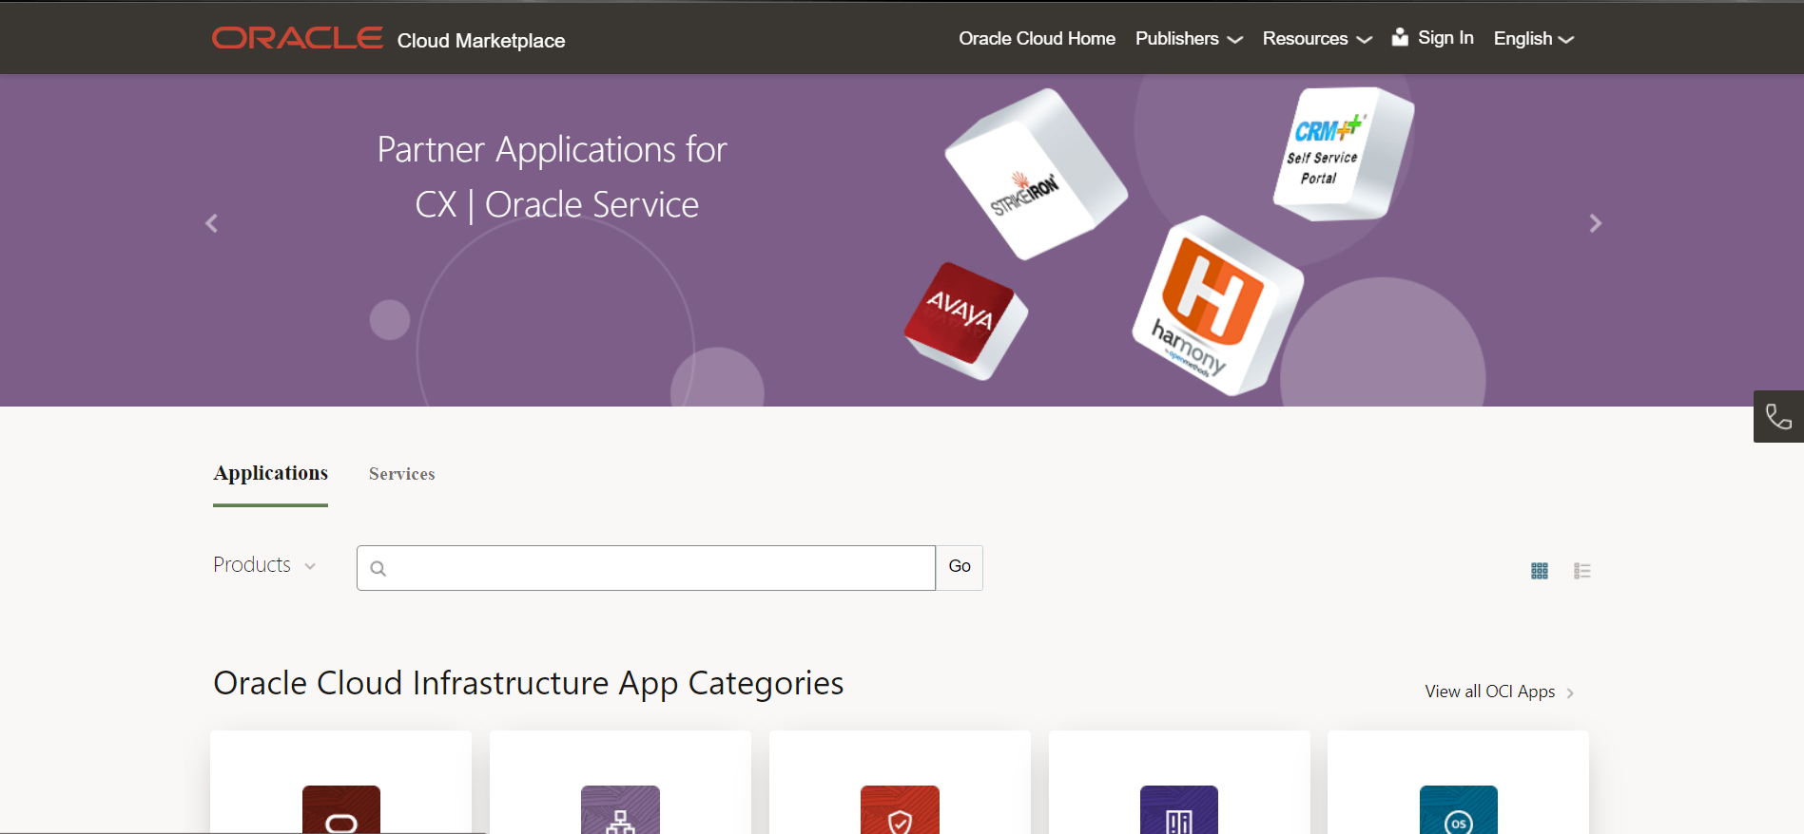Select the Applications tab
Image resolution: width=1804 pixels, height=834 pixels.
tap(270, 473)
